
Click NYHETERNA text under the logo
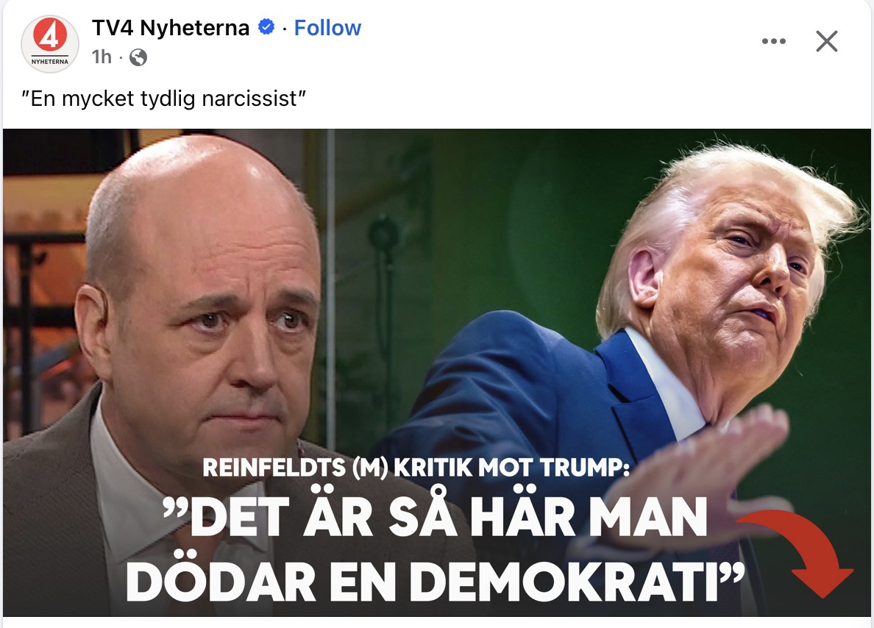click(50, 62)
